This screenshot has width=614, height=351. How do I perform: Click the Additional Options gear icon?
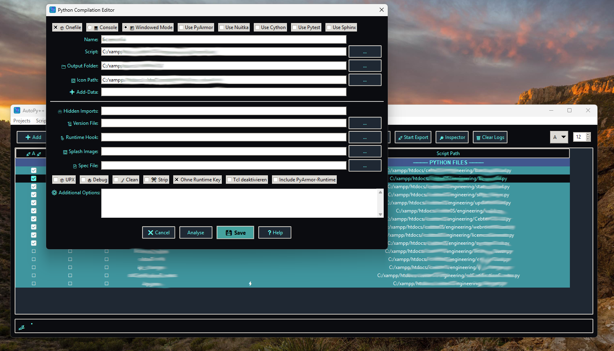point(54,192)
